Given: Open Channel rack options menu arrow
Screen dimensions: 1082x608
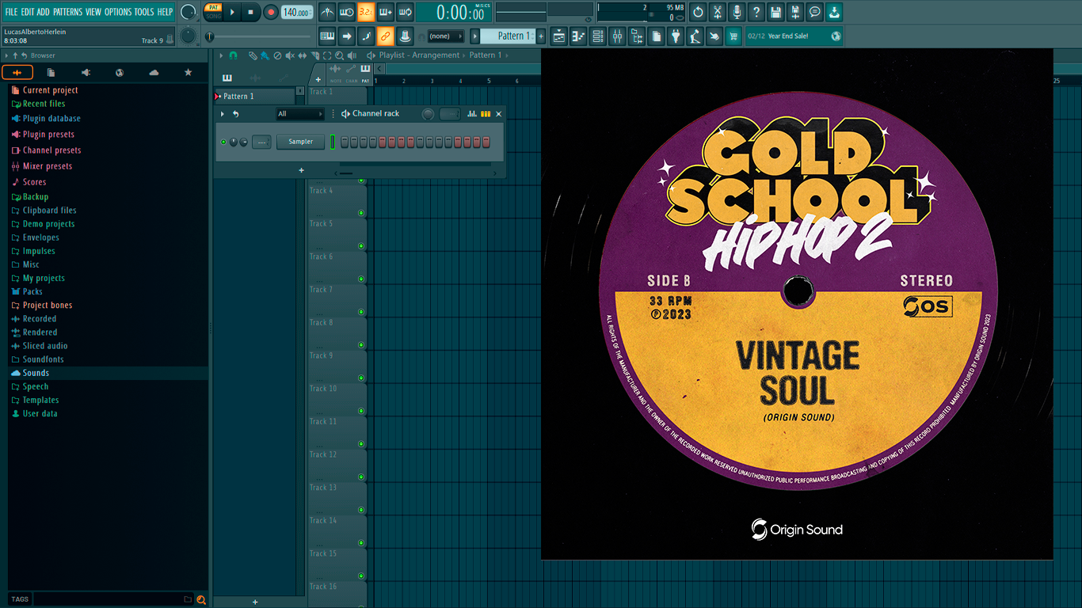Looking at the screenshot, I should (x=223, y=114).
